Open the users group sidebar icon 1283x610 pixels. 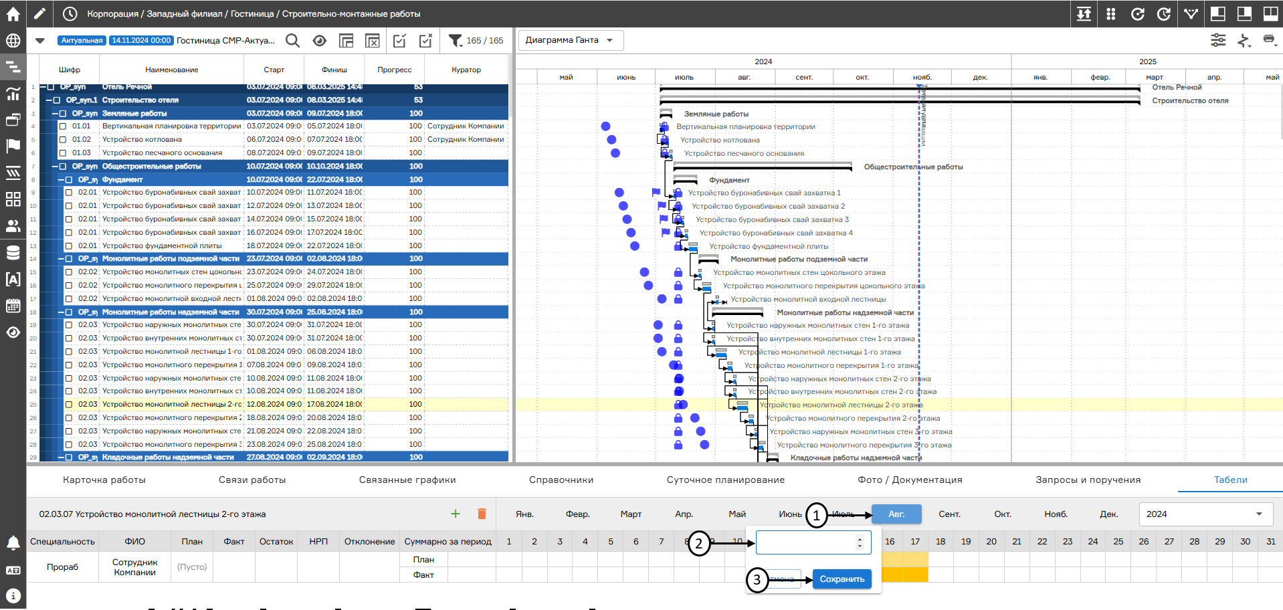[x=13, y=226]
